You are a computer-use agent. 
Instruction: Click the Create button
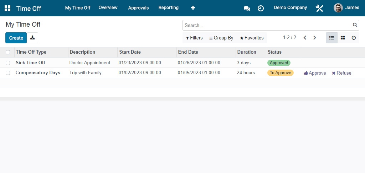16,38
